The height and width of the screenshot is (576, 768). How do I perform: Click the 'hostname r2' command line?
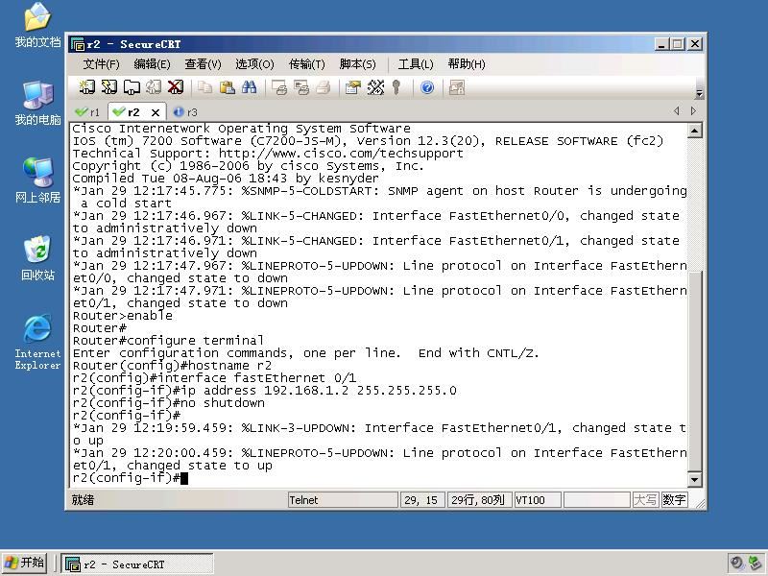(172, 366)
